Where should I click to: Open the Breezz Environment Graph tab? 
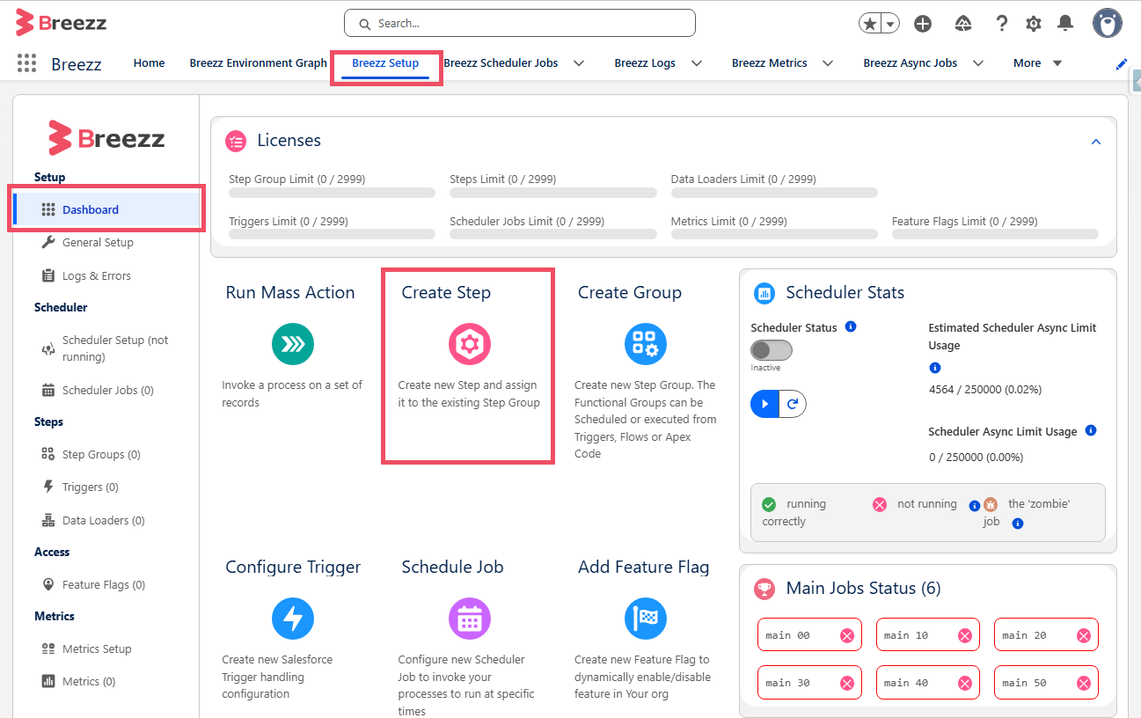[x=259, y=63]
